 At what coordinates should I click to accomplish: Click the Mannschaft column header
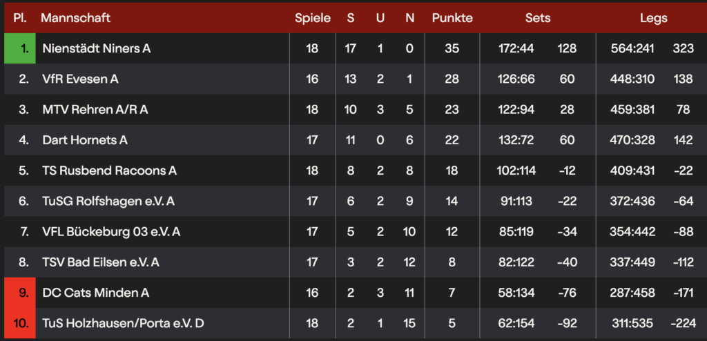coord(75,18)
